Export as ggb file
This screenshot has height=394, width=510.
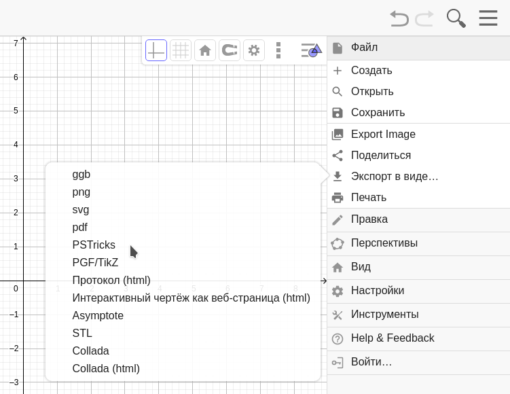pos(183,175)
